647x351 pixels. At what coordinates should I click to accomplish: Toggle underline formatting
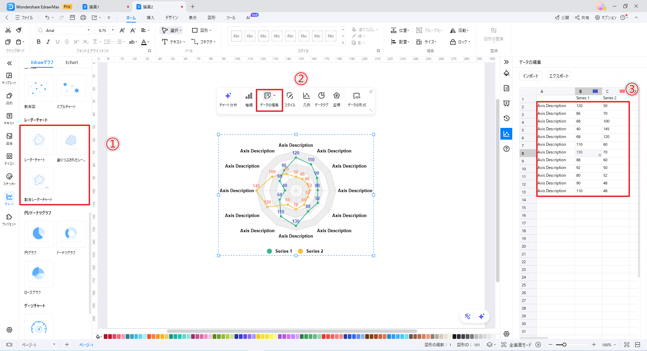coord(57,42)
